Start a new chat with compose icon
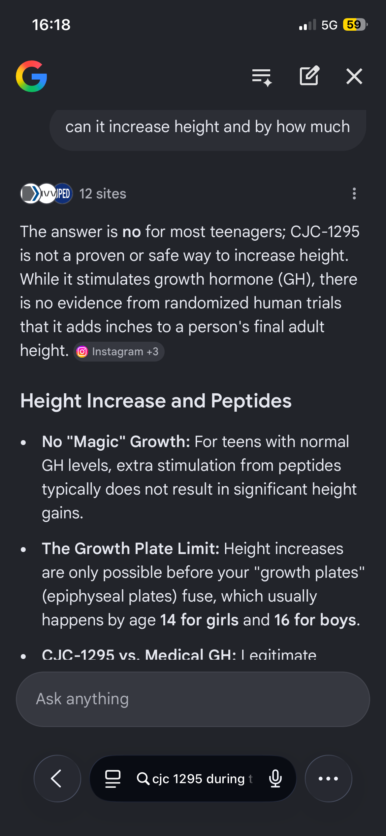 coord(309,76)
